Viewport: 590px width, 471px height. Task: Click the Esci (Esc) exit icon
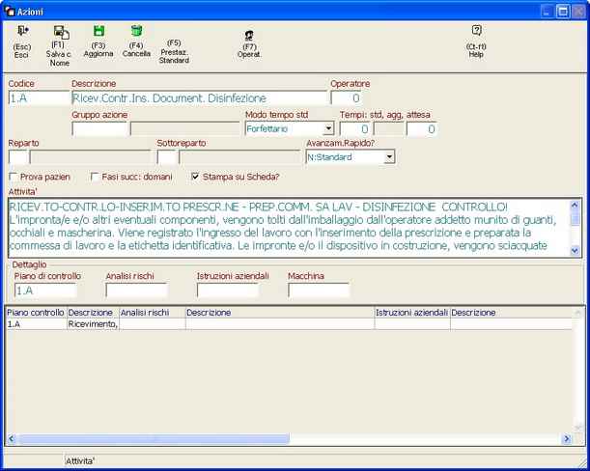(x=22, y=31)
